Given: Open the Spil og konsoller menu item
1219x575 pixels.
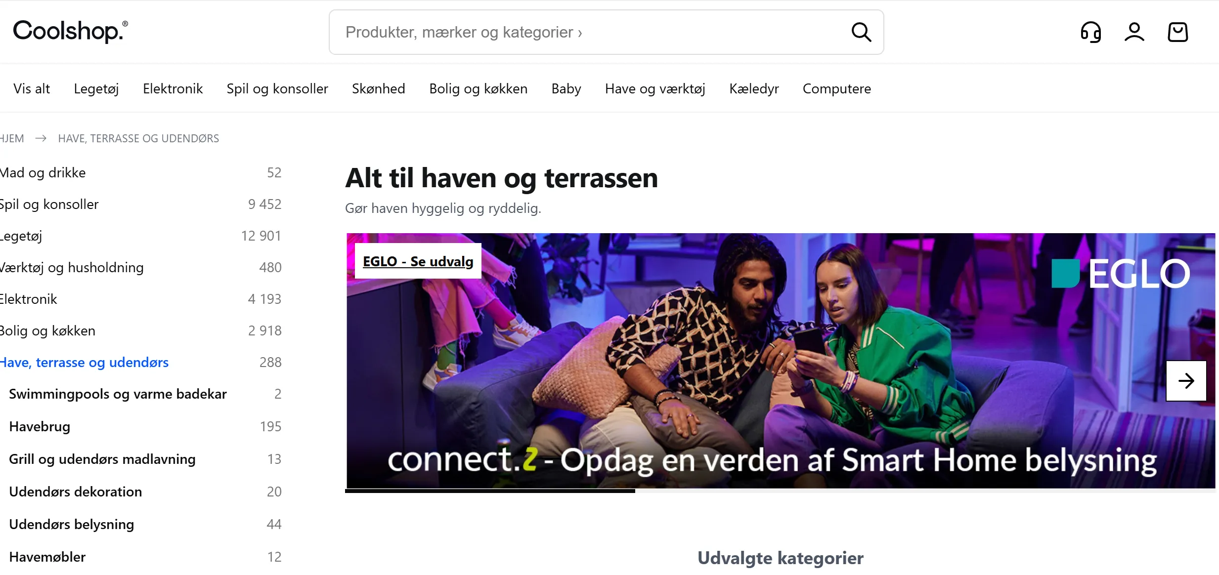Looking at the screenshot, I should click(x=277, y=88).
